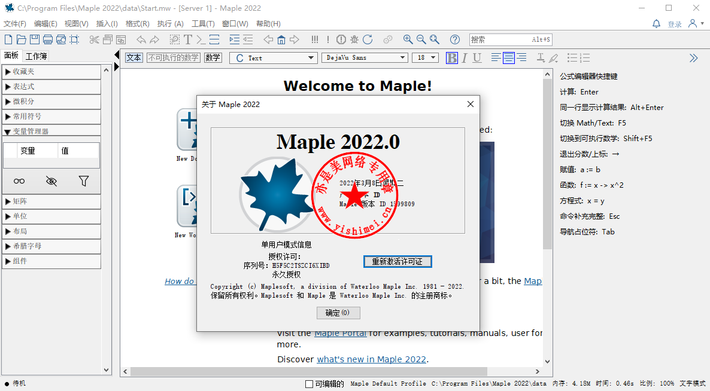Viewport: 710px width, 391px height.
Task: Insert text region with the T icon
Action: point(188,40)
